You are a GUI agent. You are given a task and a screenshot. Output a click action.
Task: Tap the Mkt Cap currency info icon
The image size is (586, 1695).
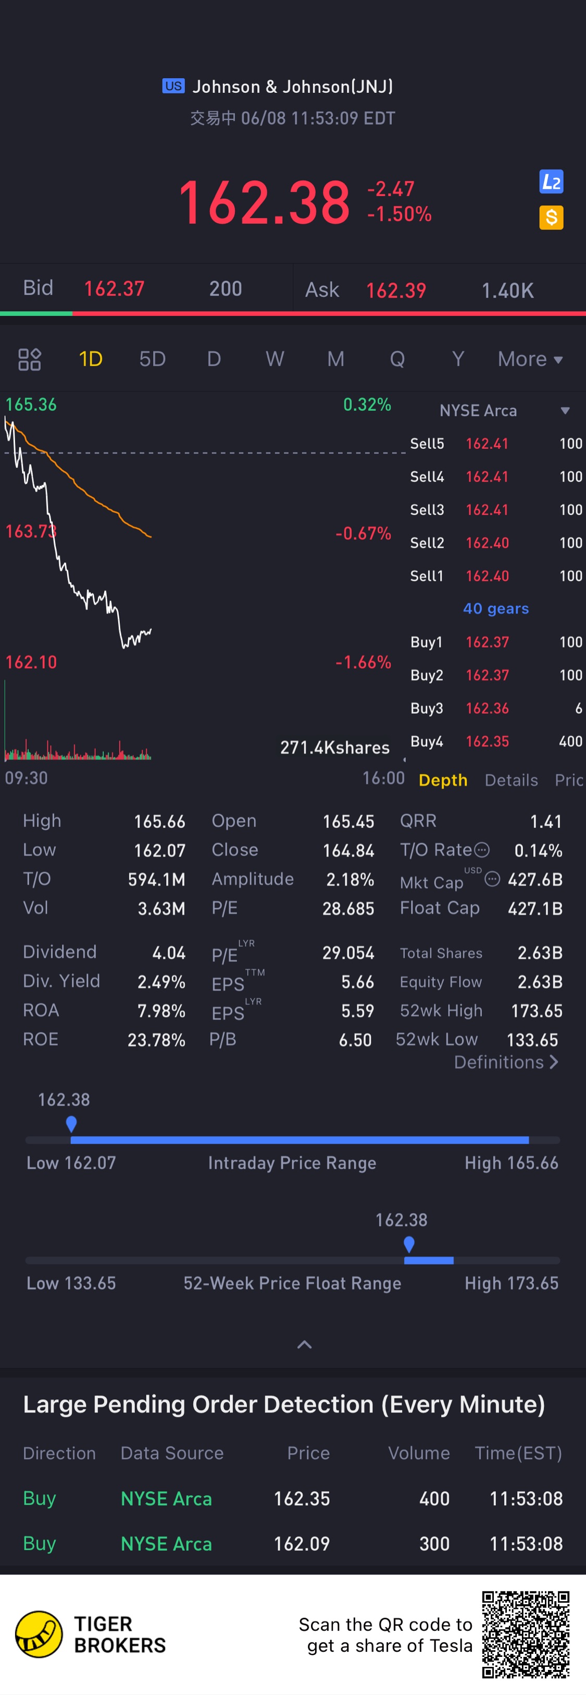click(492, 879)
